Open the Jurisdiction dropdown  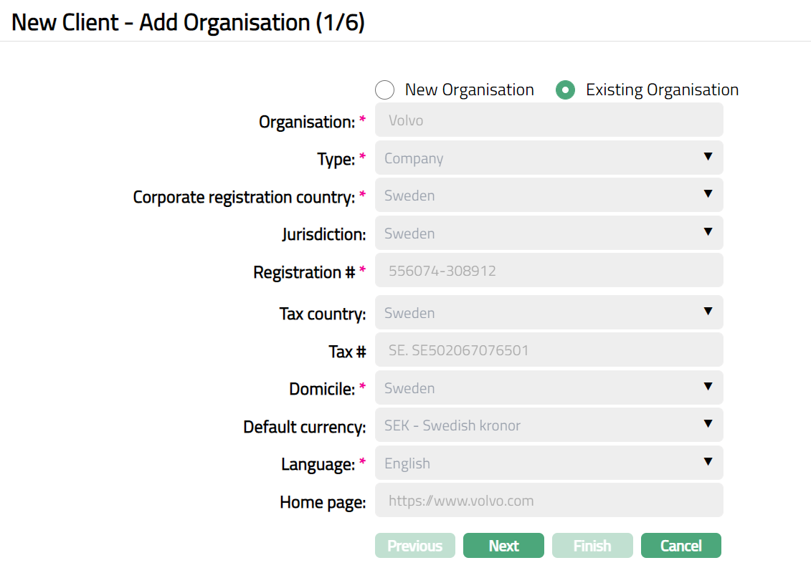click(549, 233)
